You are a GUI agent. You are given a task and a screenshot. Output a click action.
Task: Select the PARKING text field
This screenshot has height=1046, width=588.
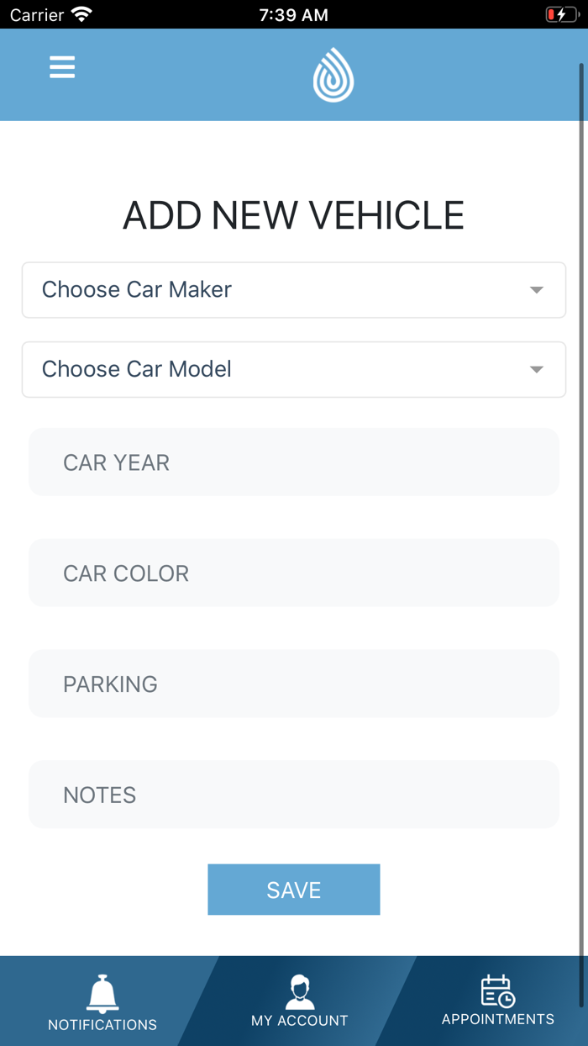294,684
